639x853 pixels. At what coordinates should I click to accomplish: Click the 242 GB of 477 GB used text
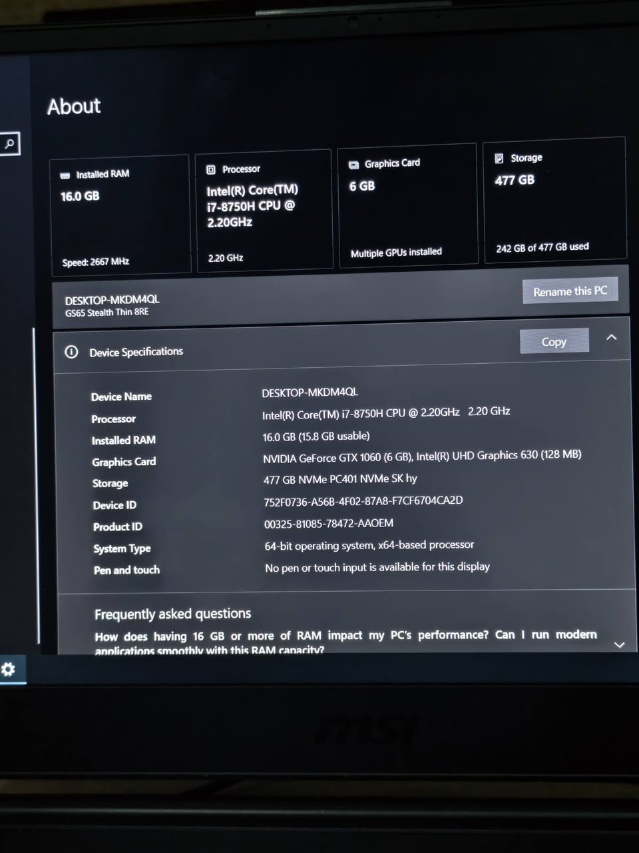pos(542,247)
